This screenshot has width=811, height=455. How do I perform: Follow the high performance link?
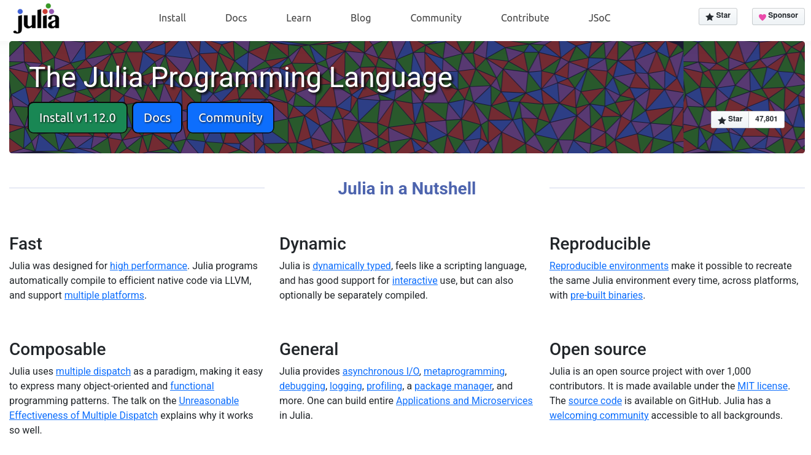point(149,266)
